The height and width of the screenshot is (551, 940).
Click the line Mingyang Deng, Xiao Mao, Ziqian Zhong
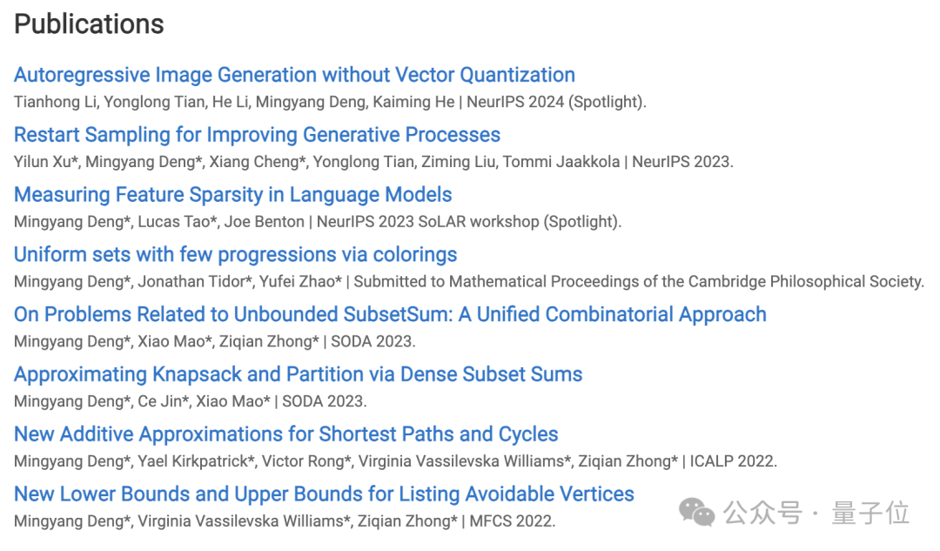pyautogui.click(x=215, y=342)
